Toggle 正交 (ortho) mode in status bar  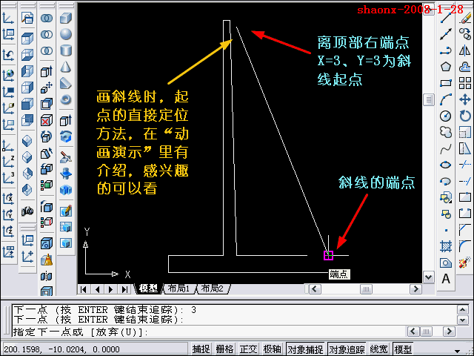[248, 349]
